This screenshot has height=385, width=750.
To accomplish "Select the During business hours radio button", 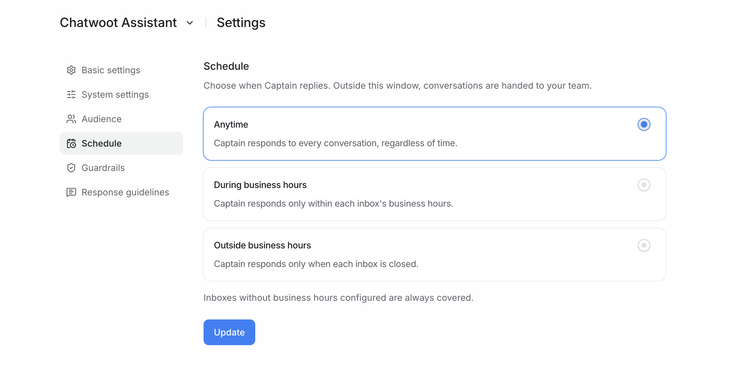I will (644, 185).
